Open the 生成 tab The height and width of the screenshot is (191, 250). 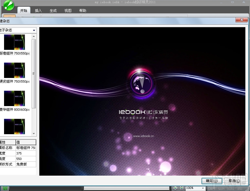coord(53,10)
